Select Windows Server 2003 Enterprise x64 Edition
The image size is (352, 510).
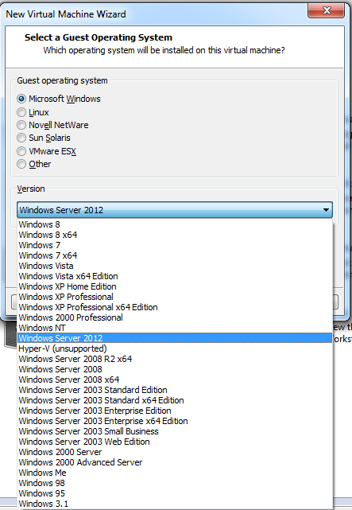tap(175, 421)
